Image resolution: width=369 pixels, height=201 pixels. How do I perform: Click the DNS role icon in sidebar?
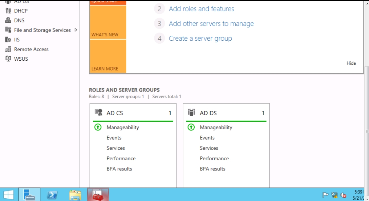click(8, 20)
